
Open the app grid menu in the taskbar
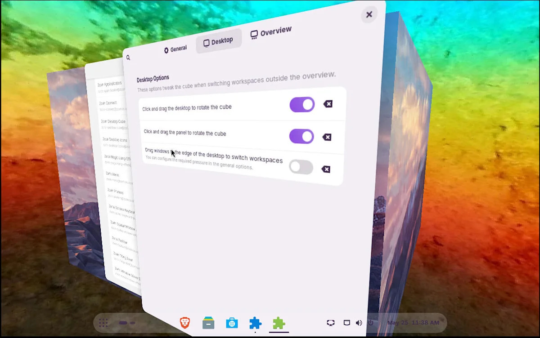click(103, 323)
